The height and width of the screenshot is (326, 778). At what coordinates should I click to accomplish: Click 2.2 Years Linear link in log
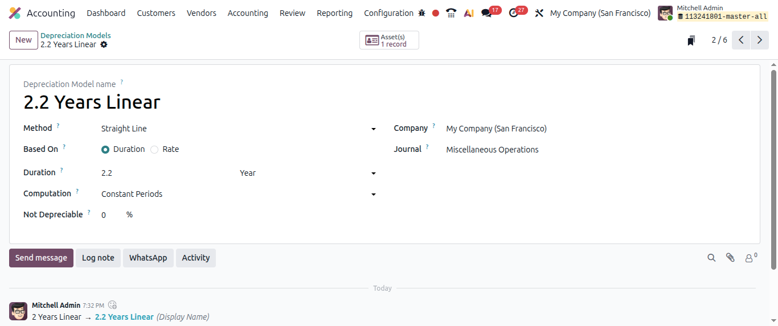[124, 317]
